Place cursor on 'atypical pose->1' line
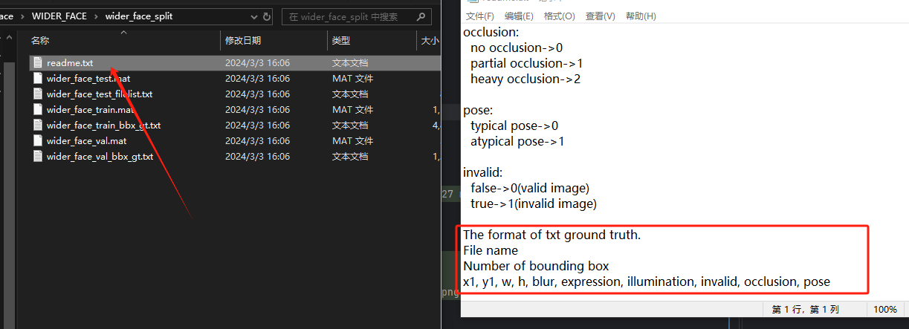 517,141
